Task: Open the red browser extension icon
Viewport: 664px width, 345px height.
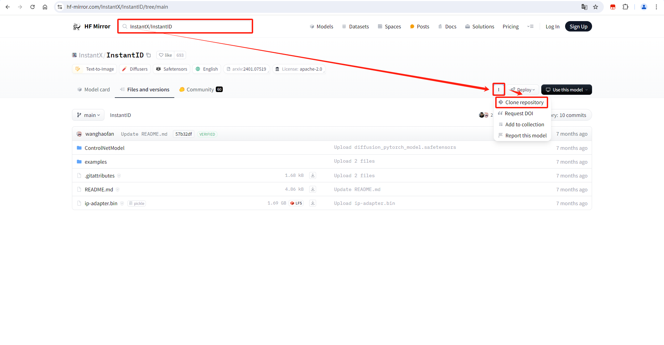Action: pos(613,7)
